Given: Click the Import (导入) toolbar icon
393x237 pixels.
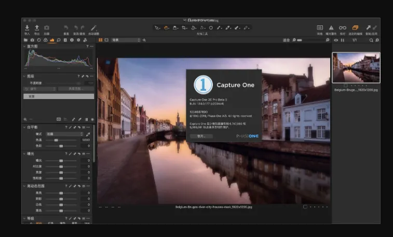Looking at the screenshot, I should (x=27, y=28).
